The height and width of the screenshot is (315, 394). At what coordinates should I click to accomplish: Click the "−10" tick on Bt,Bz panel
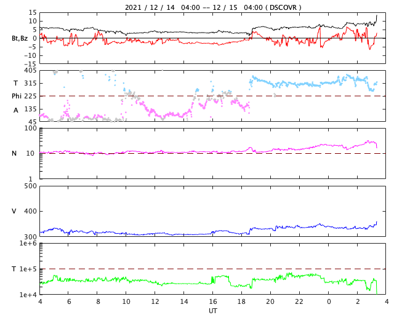30,55
